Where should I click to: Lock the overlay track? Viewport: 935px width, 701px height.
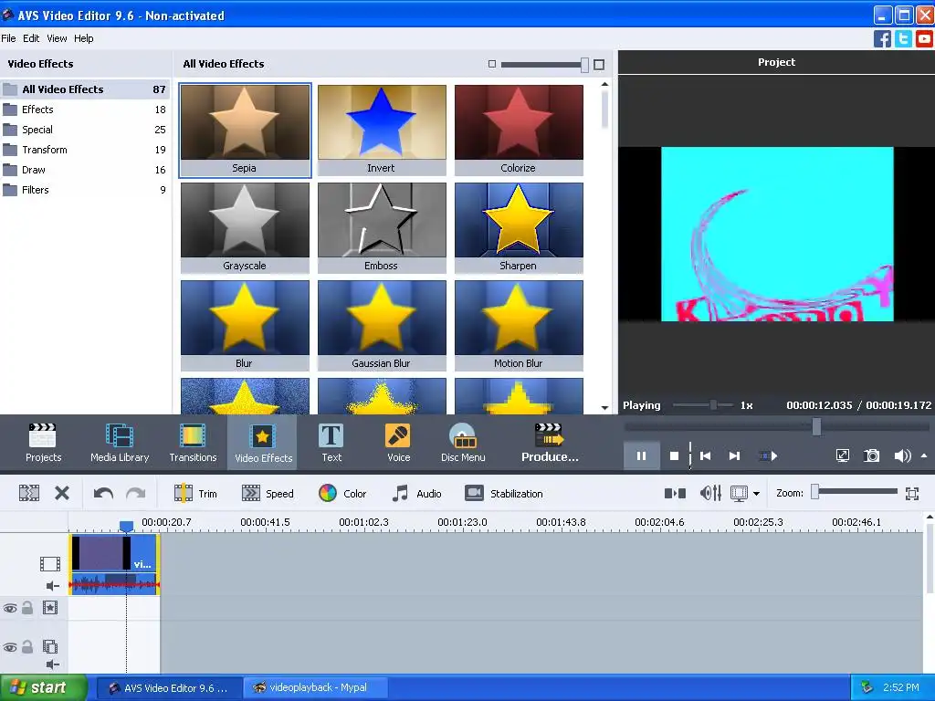tap(27, 647)
